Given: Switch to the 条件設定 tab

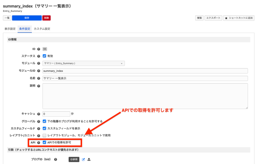Looking at the screenshot, I should point(25,29).
